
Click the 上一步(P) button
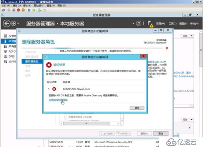[x=107, y=134]
